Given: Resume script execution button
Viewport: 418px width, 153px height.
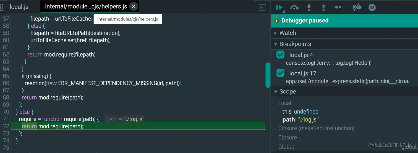Looking at the screenshot, I should click(280, 7).
